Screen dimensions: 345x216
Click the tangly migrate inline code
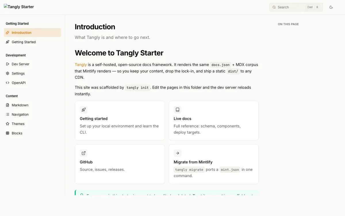pos(189,170)
